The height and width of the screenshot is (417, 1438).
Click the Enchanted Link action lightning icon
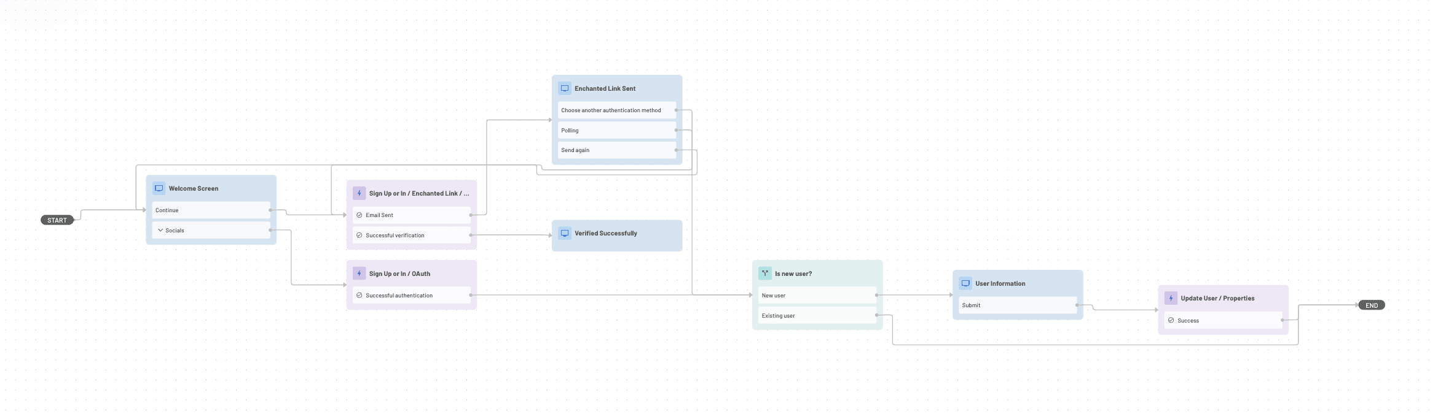[359, 193]
